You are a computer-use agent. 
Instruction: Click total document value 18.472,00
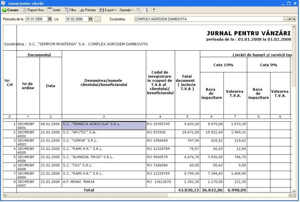(187, 134)
